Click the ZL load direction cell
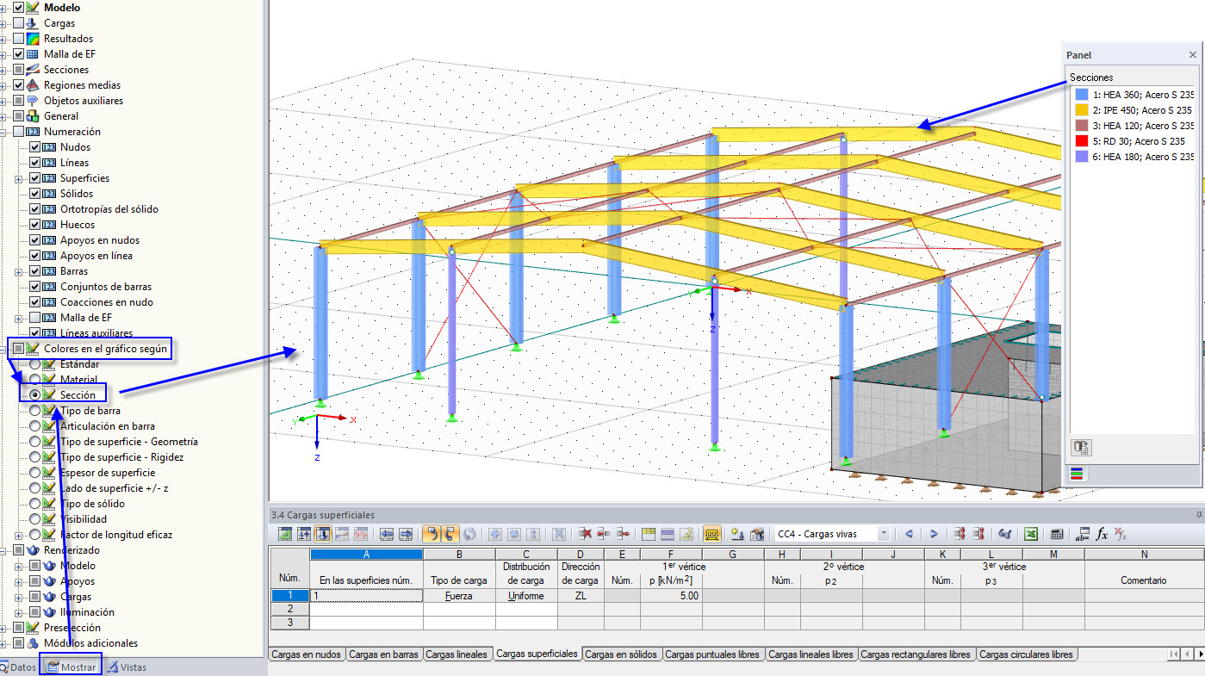 point(581,595)
